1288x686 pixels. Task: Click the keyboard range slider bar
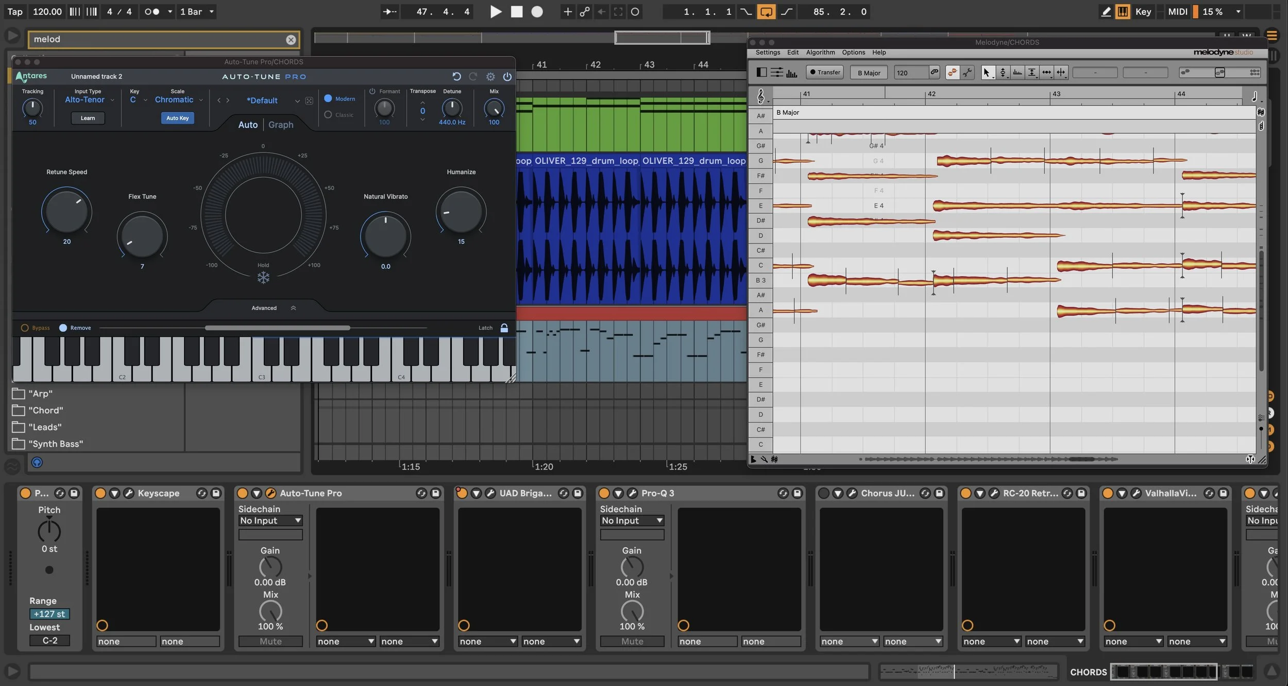(x=277, y=328)
